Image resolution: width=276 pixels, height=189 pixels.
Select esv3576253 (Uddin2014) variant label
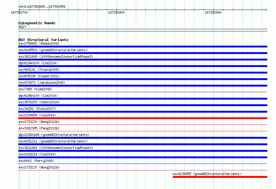pyautogui.click(x=39, y=102)
